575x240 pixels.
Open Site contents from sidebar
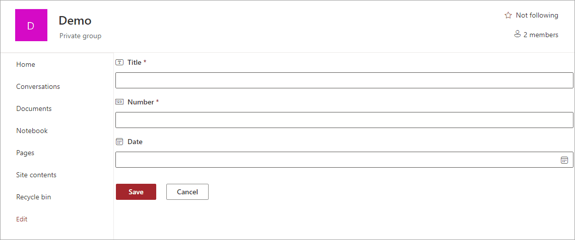pos(36,175)
